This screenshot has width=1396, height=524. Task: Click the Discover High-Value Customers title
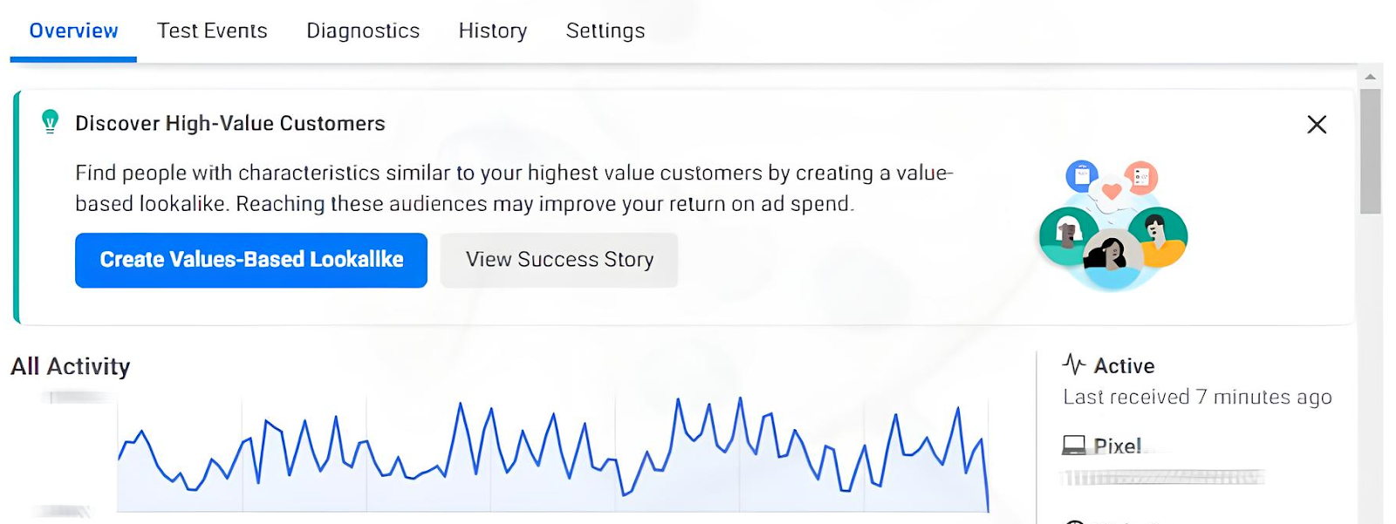tap(230, 124)
